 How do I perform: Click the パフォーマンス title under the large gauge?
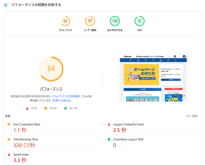pyautogui.click(x=51, y=89)
